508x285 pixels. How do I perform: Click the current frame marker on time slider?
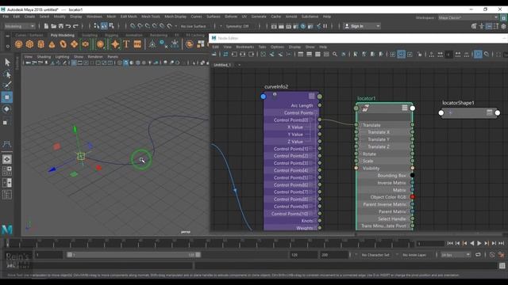[8, 243]
